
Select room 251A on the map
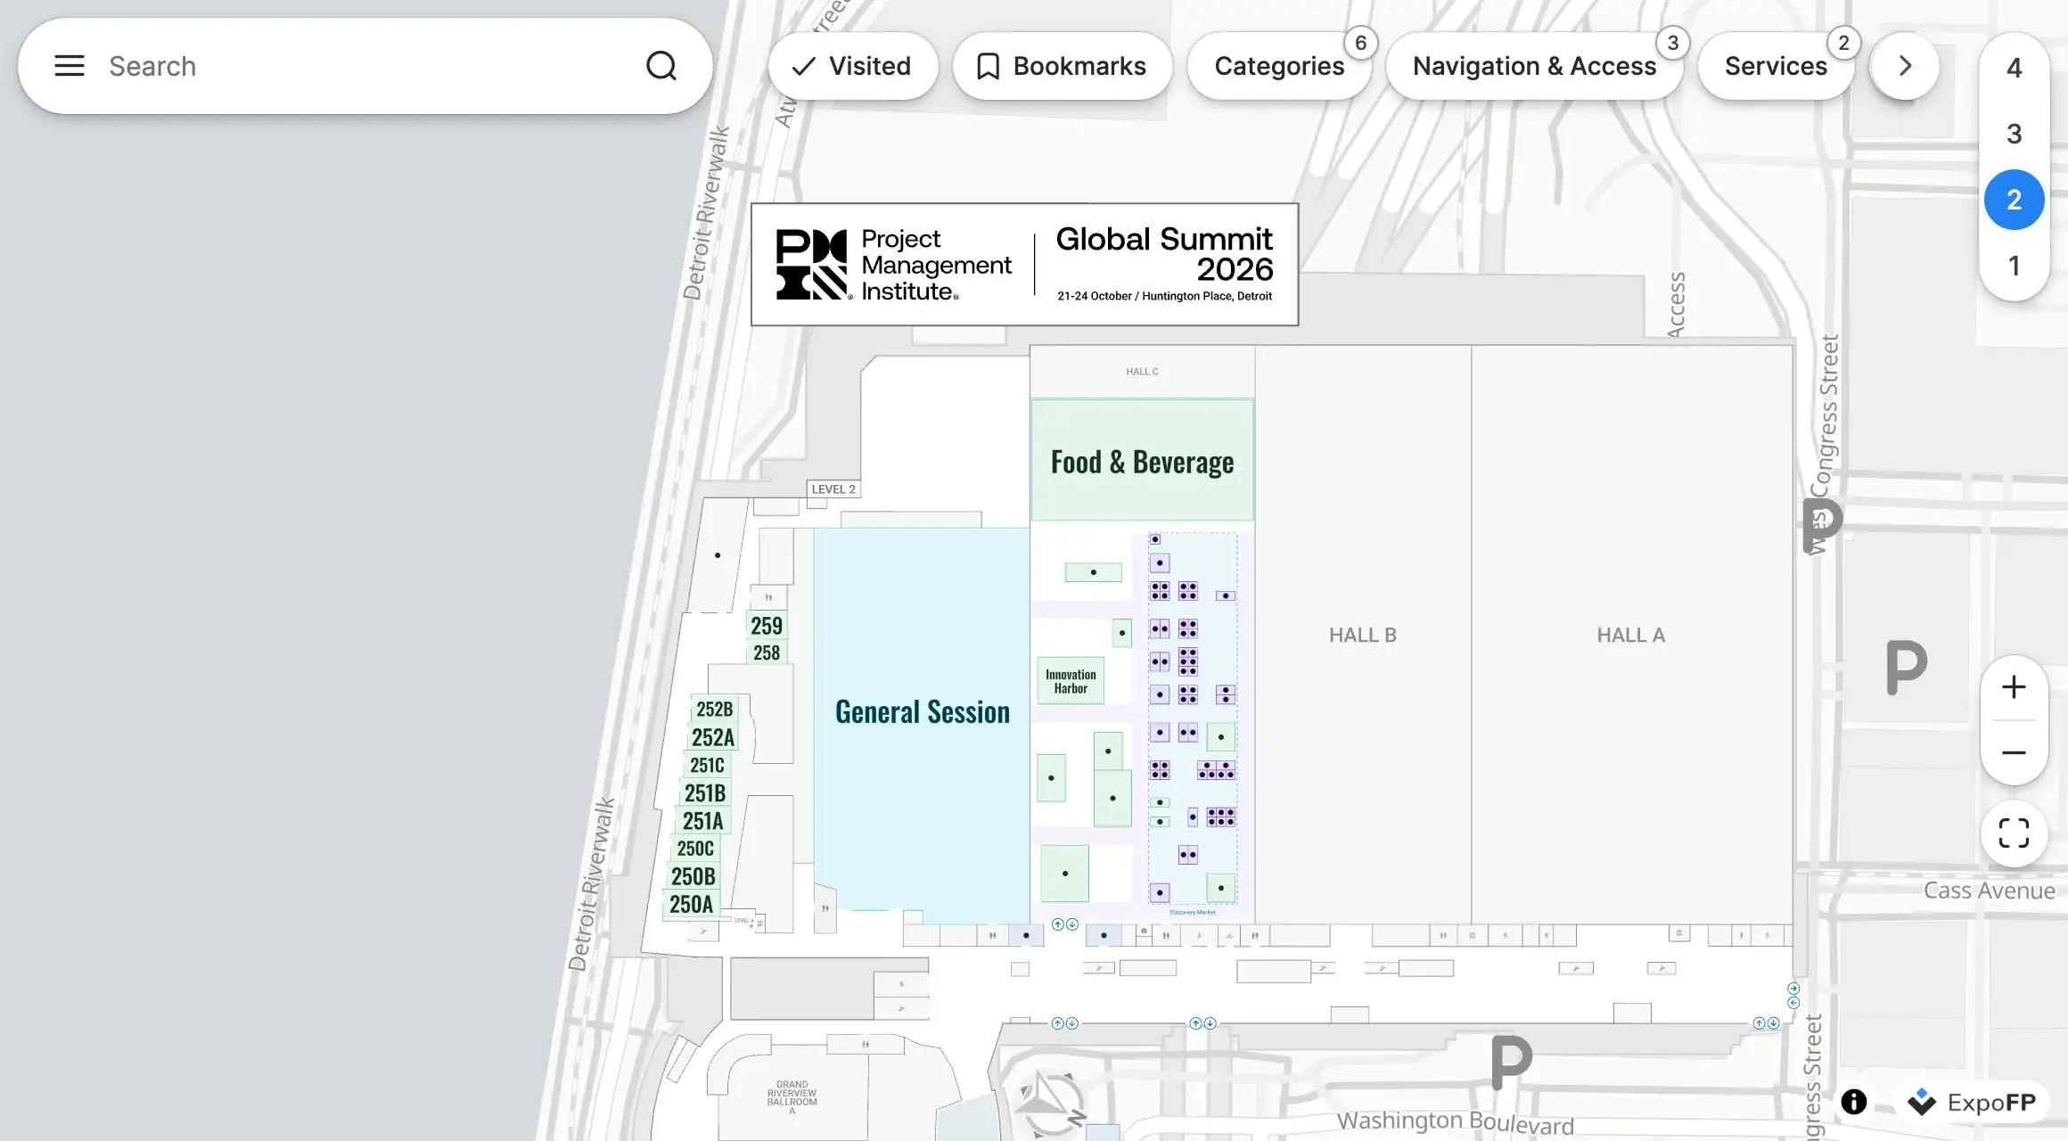click(702, 820)
